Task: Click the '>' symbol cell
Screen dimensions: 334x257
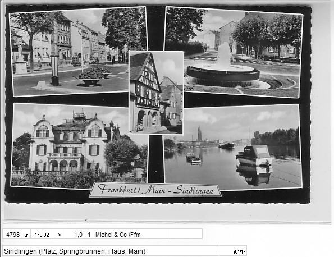Action: click(x=60, y=235)
